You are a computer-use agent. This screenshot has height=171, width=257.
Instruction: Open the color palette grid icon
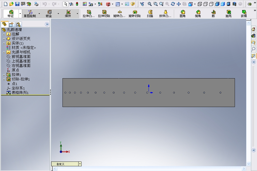[85, 4]
